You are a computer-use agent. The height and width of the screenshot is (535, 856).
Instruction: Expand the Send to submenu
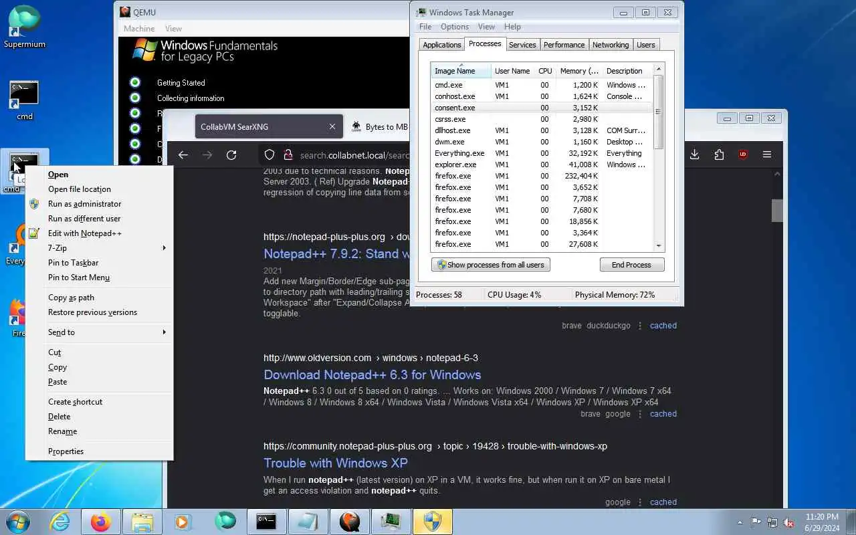(x=99, y=332)
